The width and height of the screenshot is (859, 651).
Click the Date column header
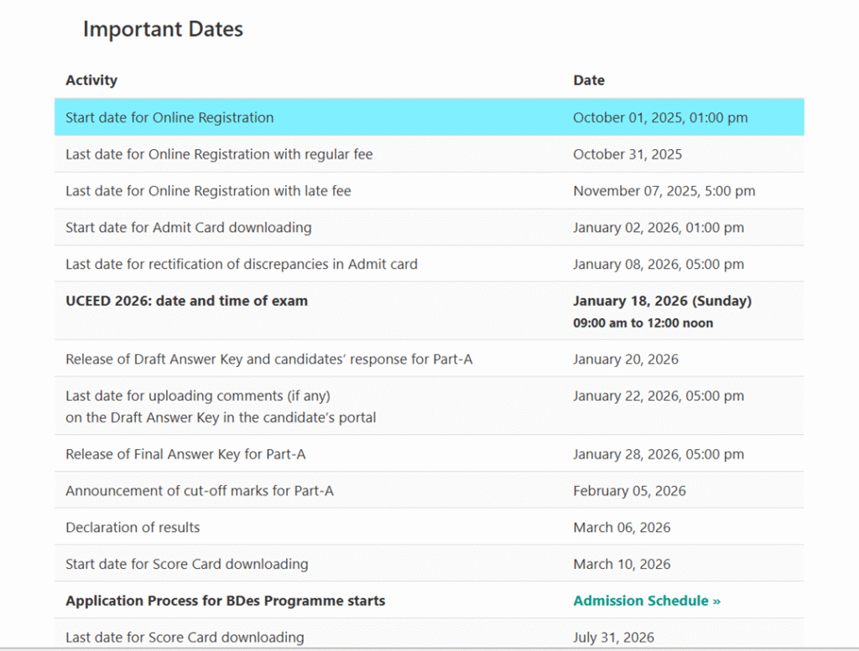coord(589,80)
